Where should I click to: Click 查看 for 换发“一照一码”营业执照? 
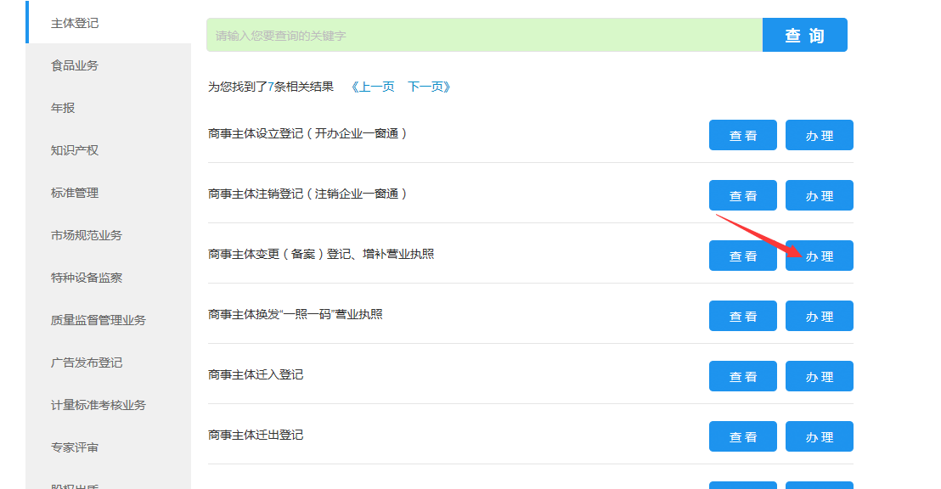pos(742,316)
